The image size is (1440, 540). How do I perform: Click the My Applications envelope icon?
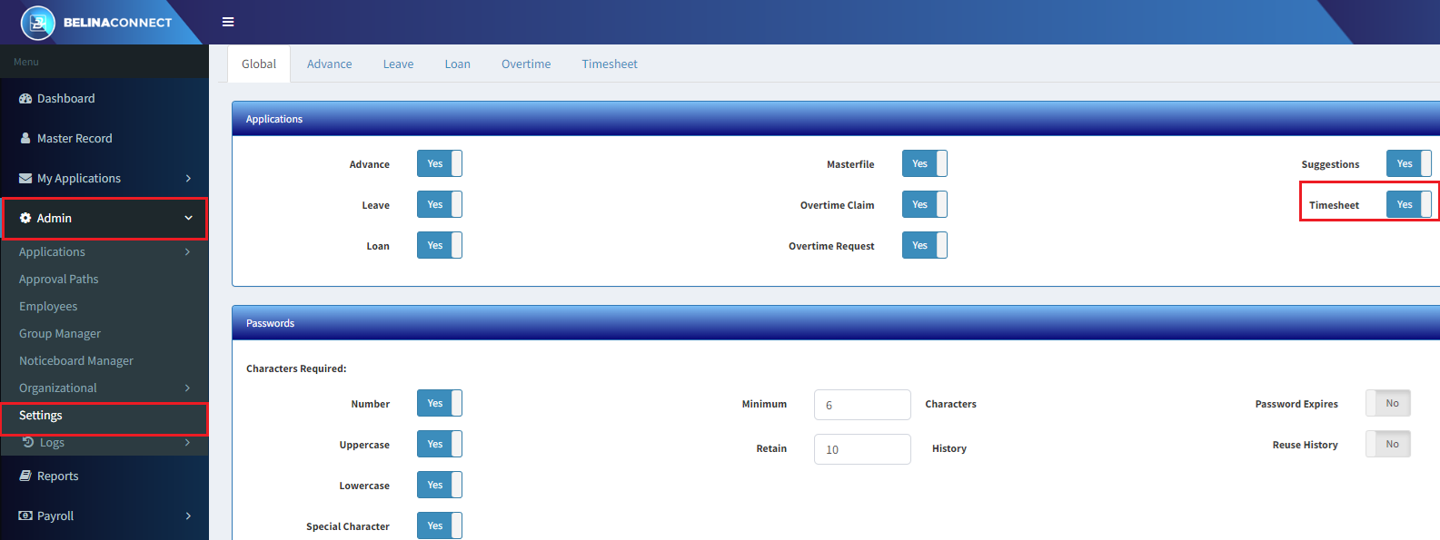click(x=25, y=178)
